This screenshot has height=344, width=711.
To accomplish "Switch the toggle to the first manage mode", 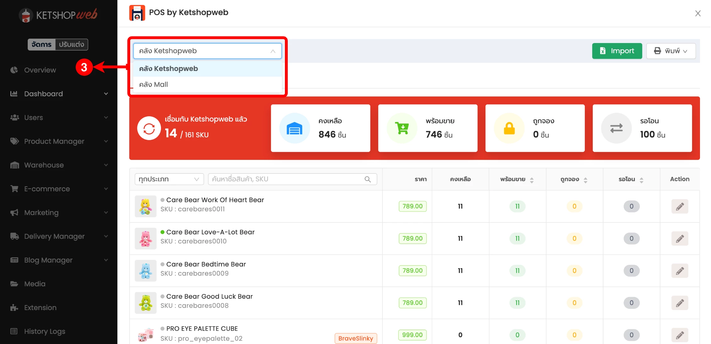I will (42, 44).
